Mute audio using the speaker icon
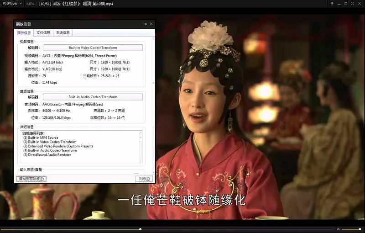Viewport: 365px width, 233px height. coord(338,229)
